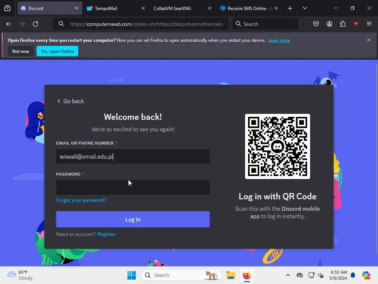Go back to previous page arrow
The width and height of the screenshot is (378, 284).
[9, 24]
